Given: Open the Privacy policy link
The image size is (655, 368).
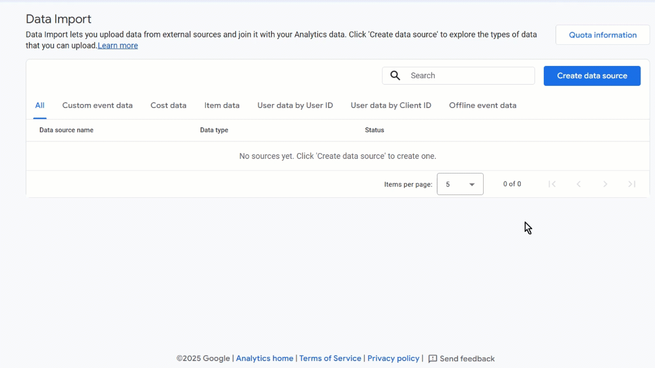Looking at the screenshot, I should point(393,359).
